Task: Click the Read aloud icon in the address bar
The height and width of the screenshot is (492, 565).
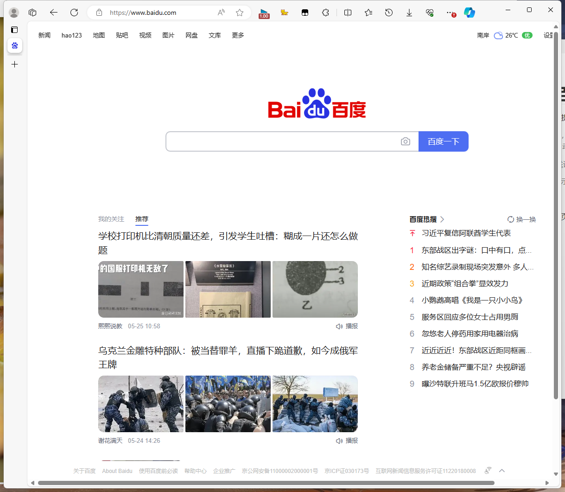Action: [221, 13]
